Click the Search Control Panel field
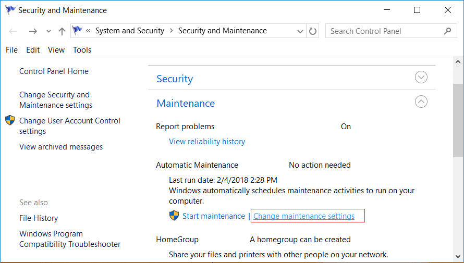Screen dimensions: 464x263 pos(390,31)
